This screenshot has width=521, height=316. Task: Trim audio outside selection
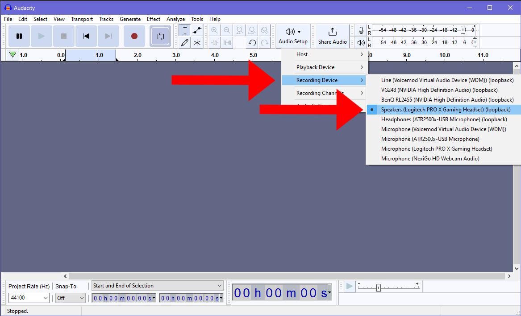click(x=215, y=42)
